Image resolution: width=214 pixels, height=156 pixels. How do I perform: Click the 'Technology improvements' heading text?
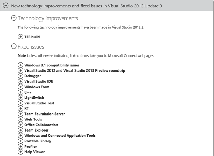pyautogui.click(x=48, y=18)
